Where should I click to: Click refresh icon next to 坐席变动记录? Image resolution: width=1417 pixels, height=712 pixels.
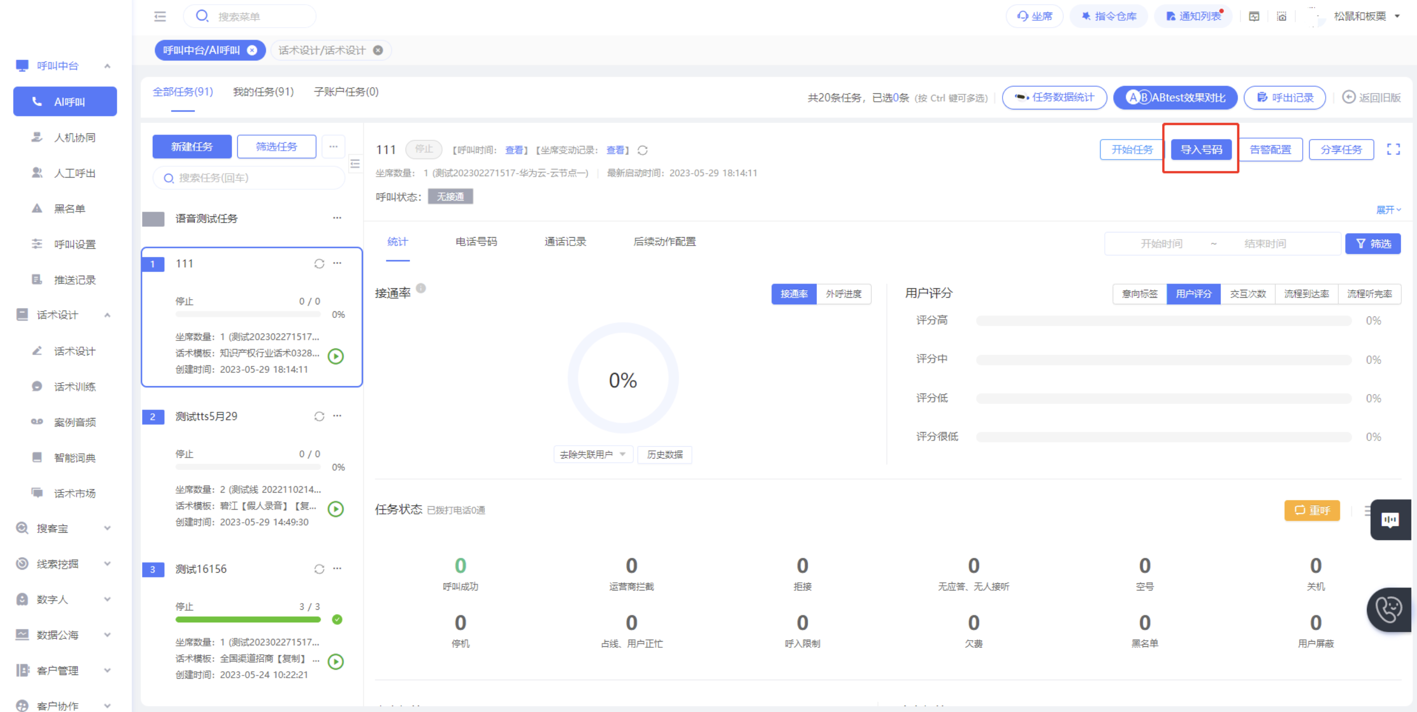(x=642, y=150)
